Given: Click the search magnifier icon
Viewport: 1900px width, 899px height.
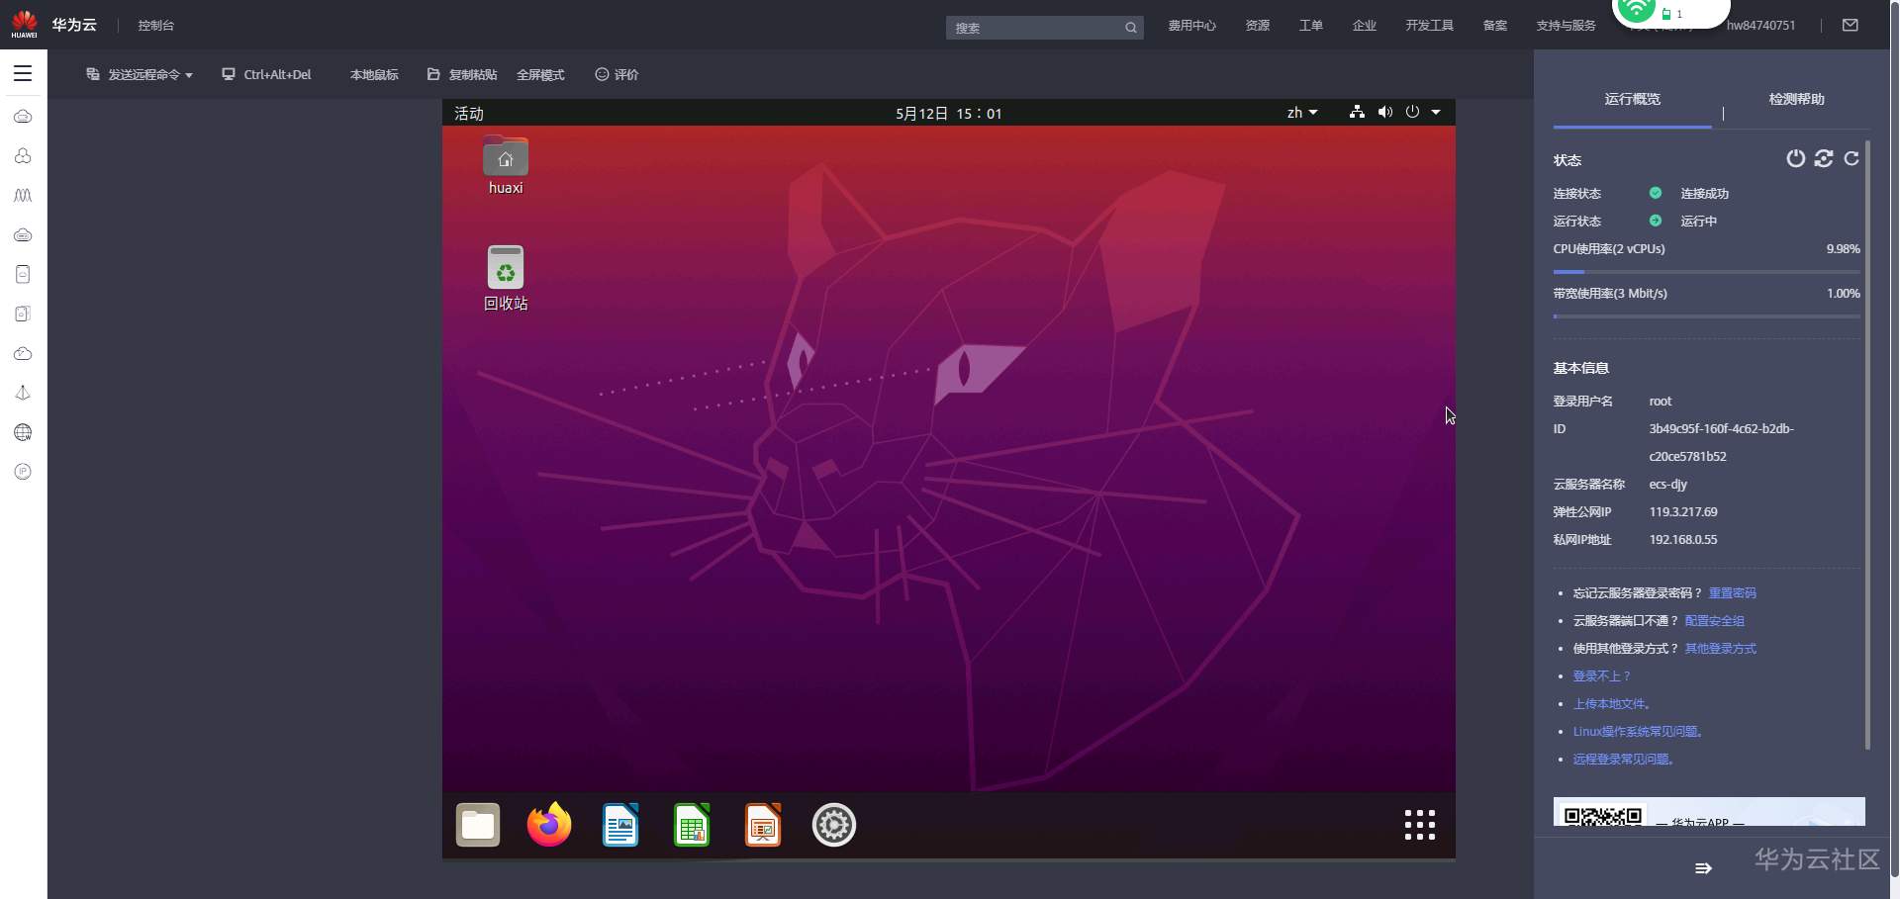Looking at the screenshot, I should pyautogui.click(x=1130, y=28).
